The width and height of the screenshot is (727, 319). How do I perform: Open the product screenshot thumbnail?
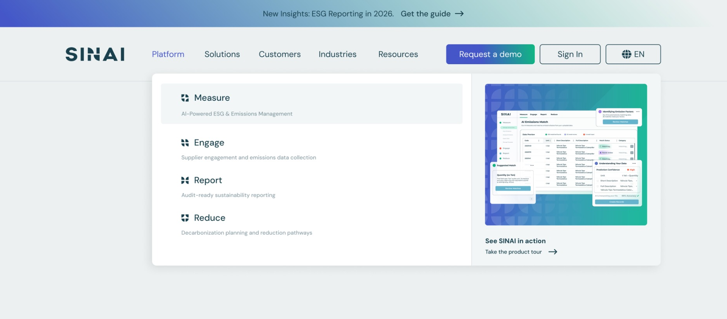coord(566,154)
